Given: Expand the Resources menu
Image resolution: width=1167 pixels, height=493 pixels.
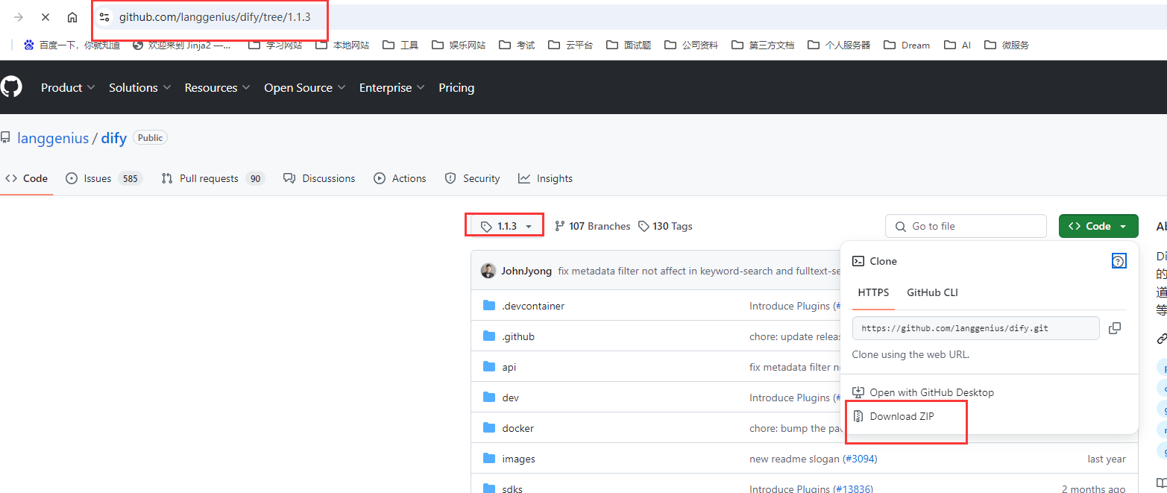Looking at the screenshot, I should pyautogui.click(x=218, y=87).
